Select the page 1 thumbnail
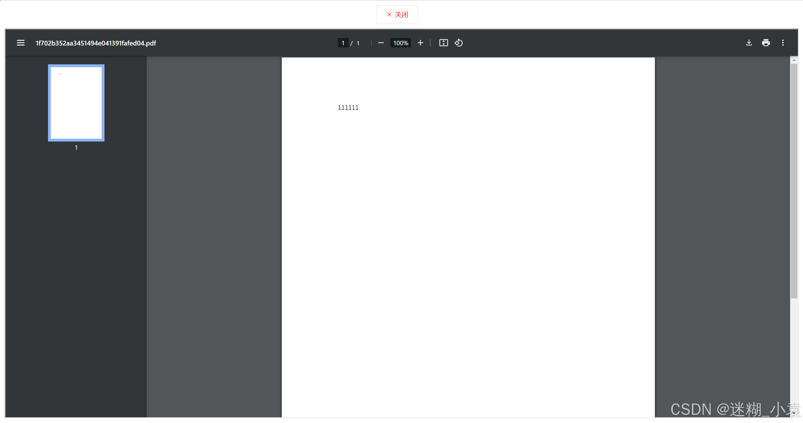This screenshot has width=803, height=423. click(76, 103)
